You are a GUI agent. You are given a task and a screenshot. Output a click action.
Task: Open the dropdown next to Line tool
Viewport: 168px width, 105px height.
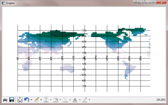click(x=70, y=100)
